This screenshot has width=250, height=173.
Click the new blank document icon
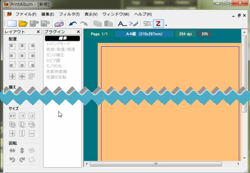(x=12, y=24)
